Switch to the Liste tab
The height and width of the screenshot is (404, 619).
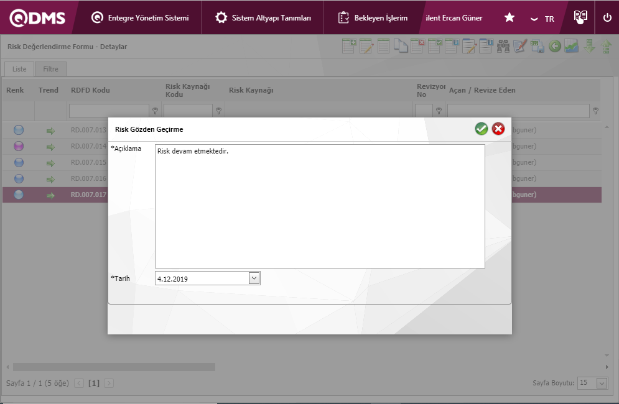(19, 69)
